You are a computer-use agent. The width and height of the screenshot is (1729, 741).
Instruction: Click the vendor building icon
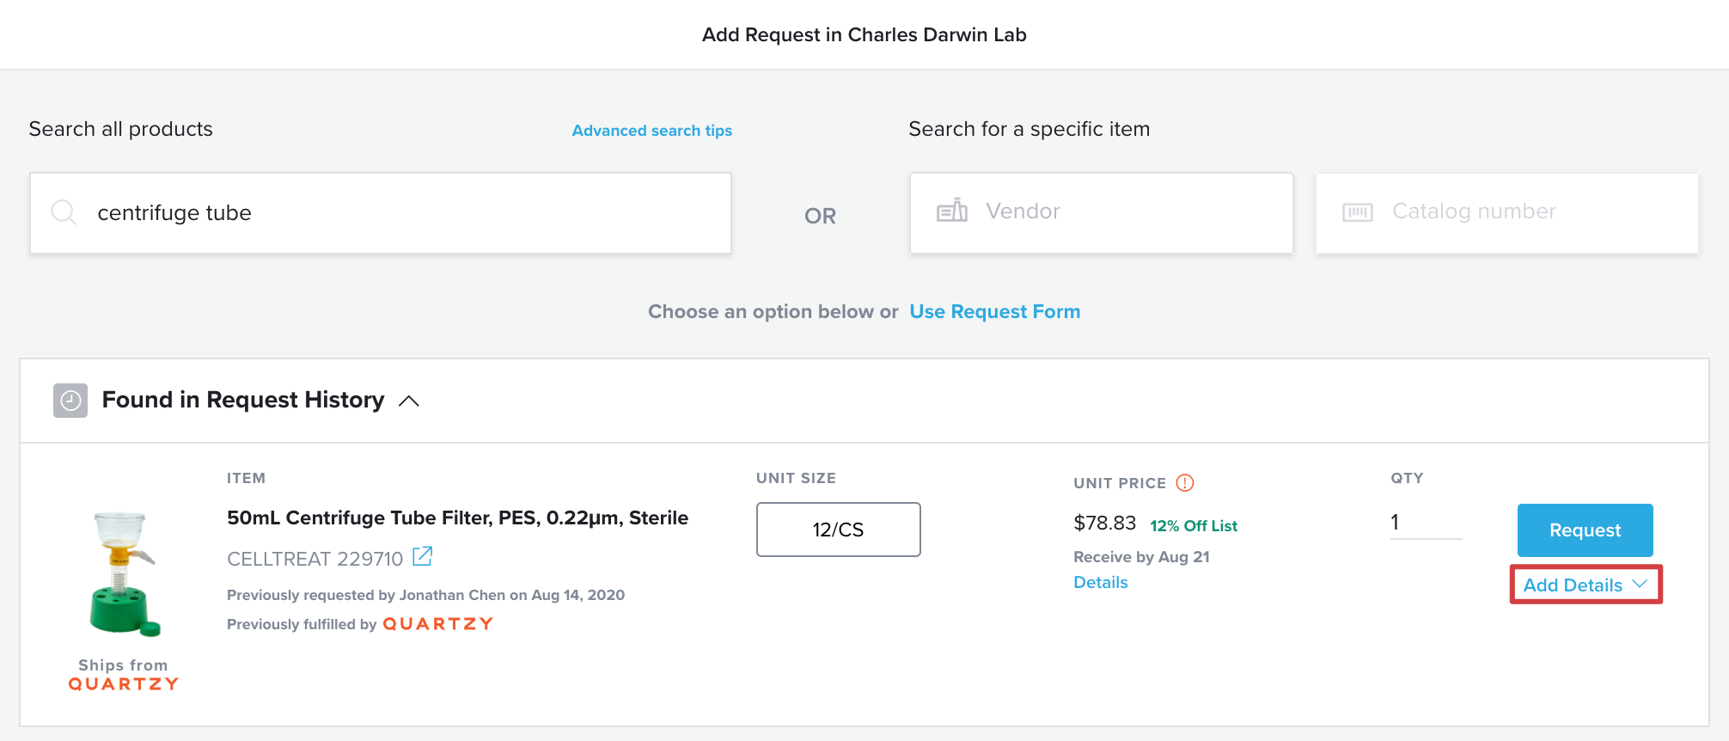951,211
